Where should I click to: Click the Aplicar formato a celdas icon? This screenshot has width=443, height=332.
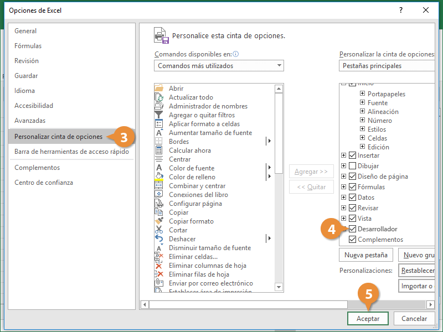[x=159, y=123]
